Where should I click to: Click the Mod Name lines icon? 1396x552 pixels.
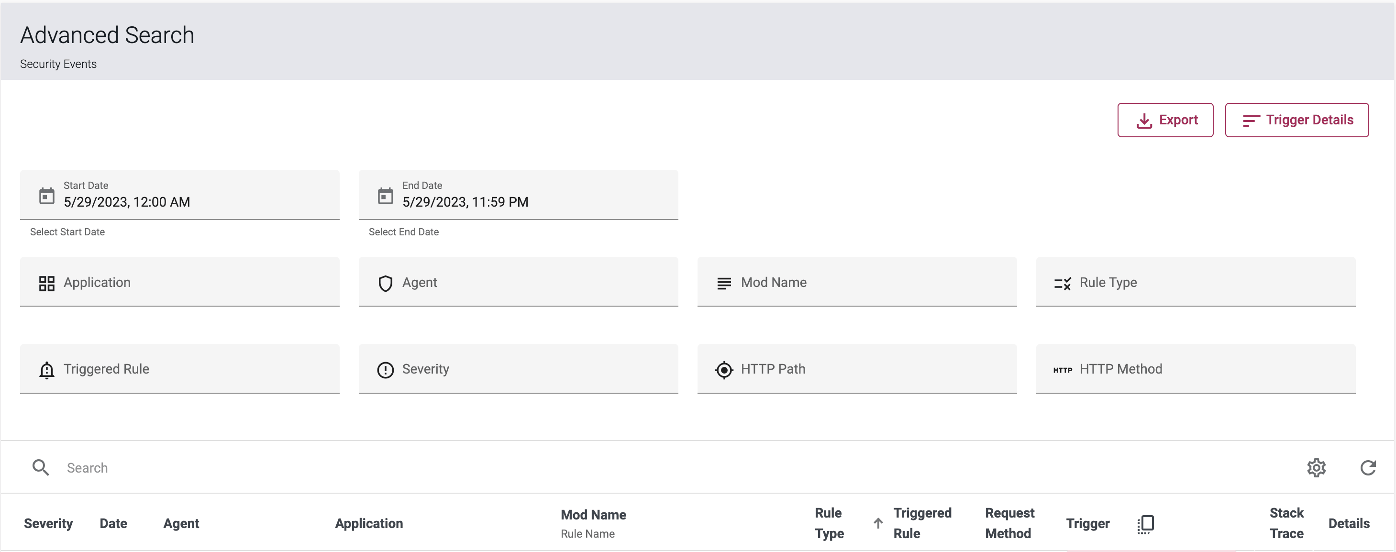click(724, 283)
